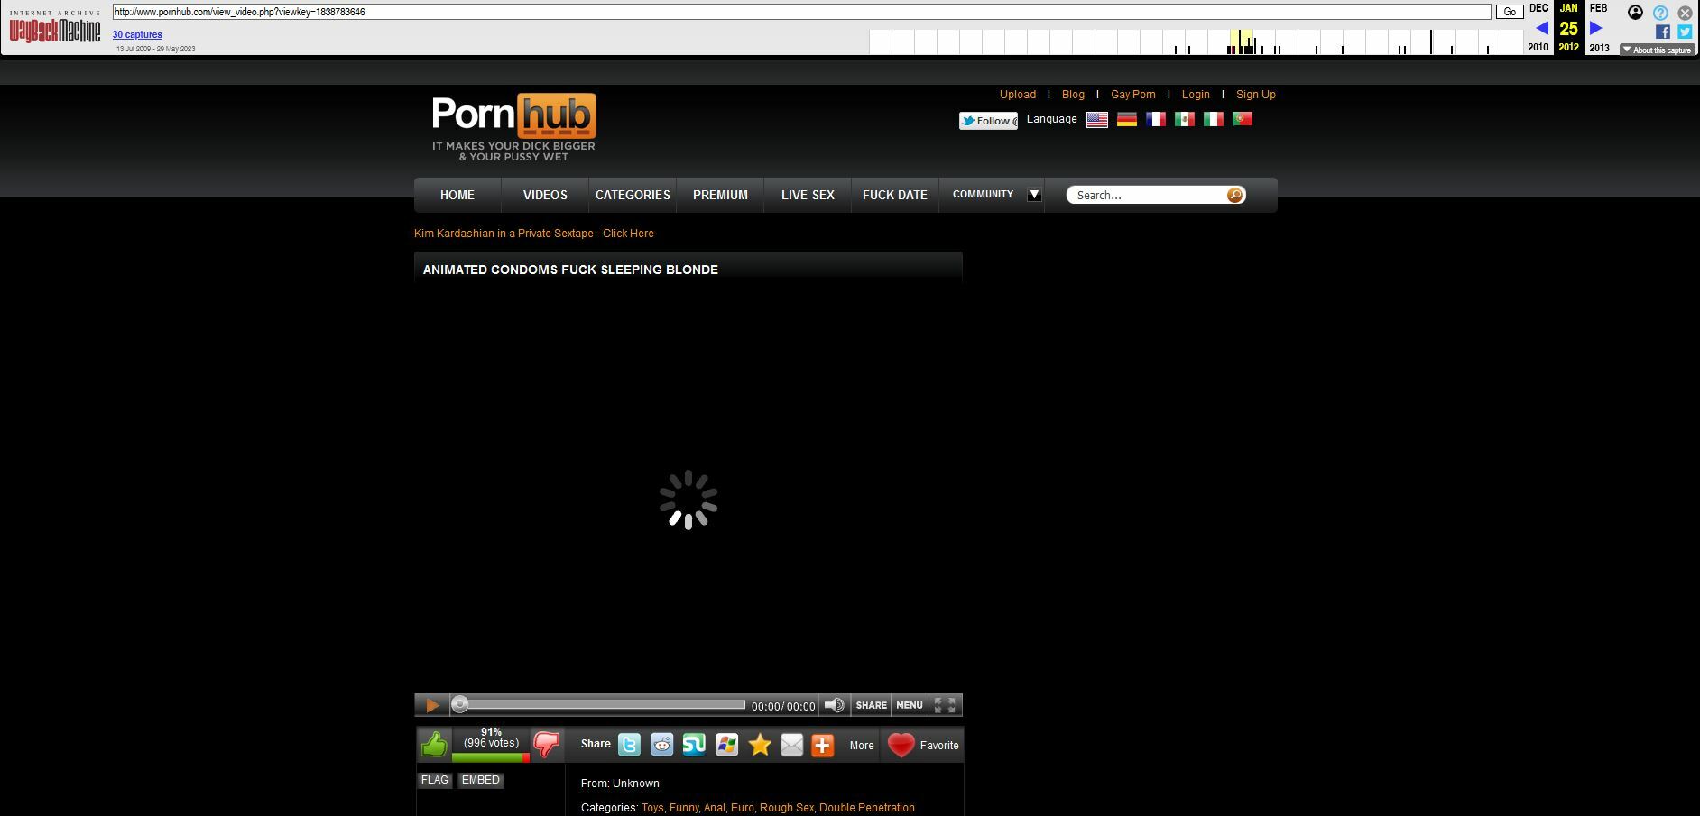Select the US flag language
1700x816 pixels.
point(1097,120)
